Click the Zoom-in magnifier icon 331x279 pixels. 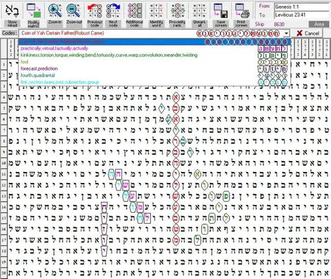(x=55, y=10)
